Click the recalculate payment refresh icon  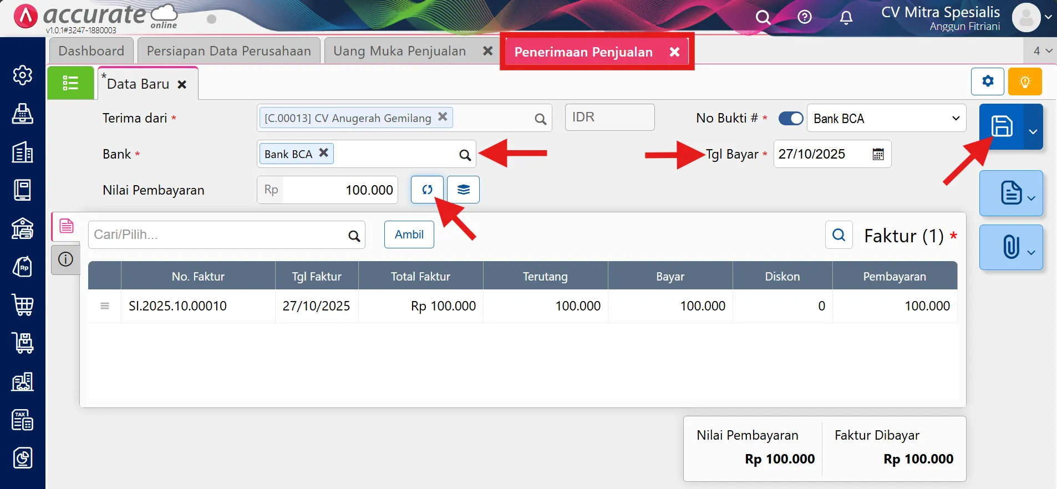coord(427,190)
